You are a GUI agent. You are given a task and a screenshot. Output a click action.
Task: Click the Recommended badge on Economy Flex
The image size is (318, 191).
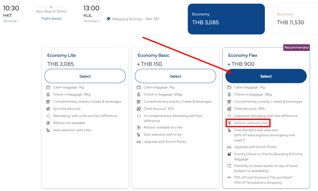pyautogui.click(x=296, y=48)
